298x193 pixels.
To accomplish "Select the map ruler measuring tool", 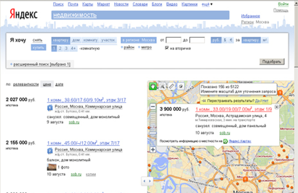I will (172, 87).
